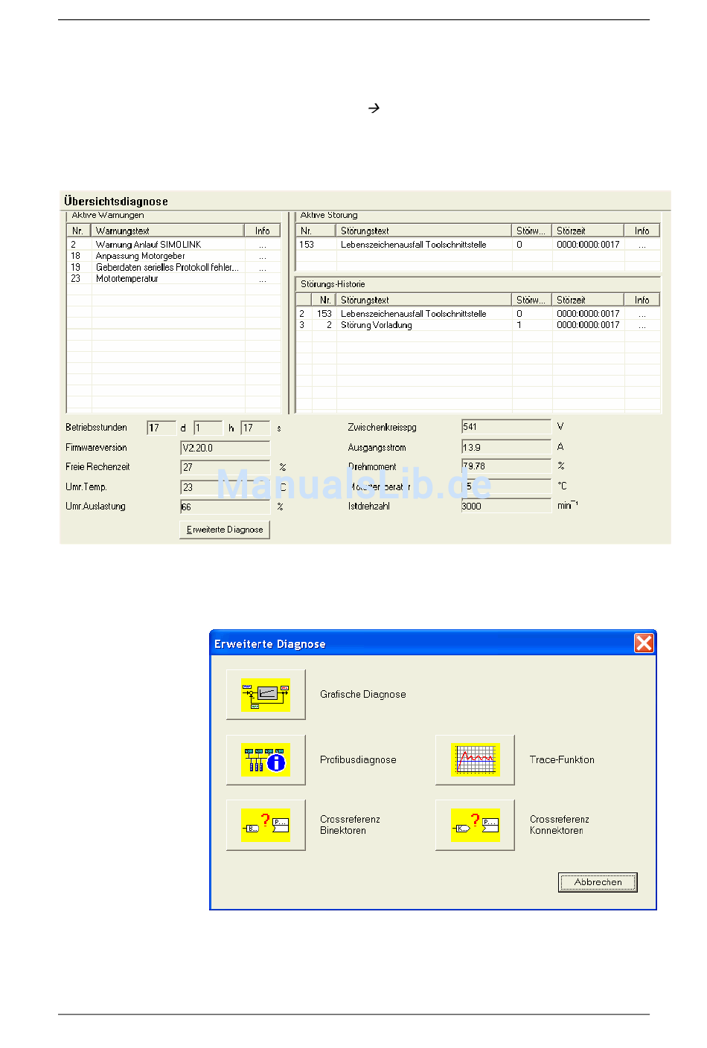The image size is (707, 1048).
Task: Open the Grafische Diagnose icon button
Action: (266, 695)
